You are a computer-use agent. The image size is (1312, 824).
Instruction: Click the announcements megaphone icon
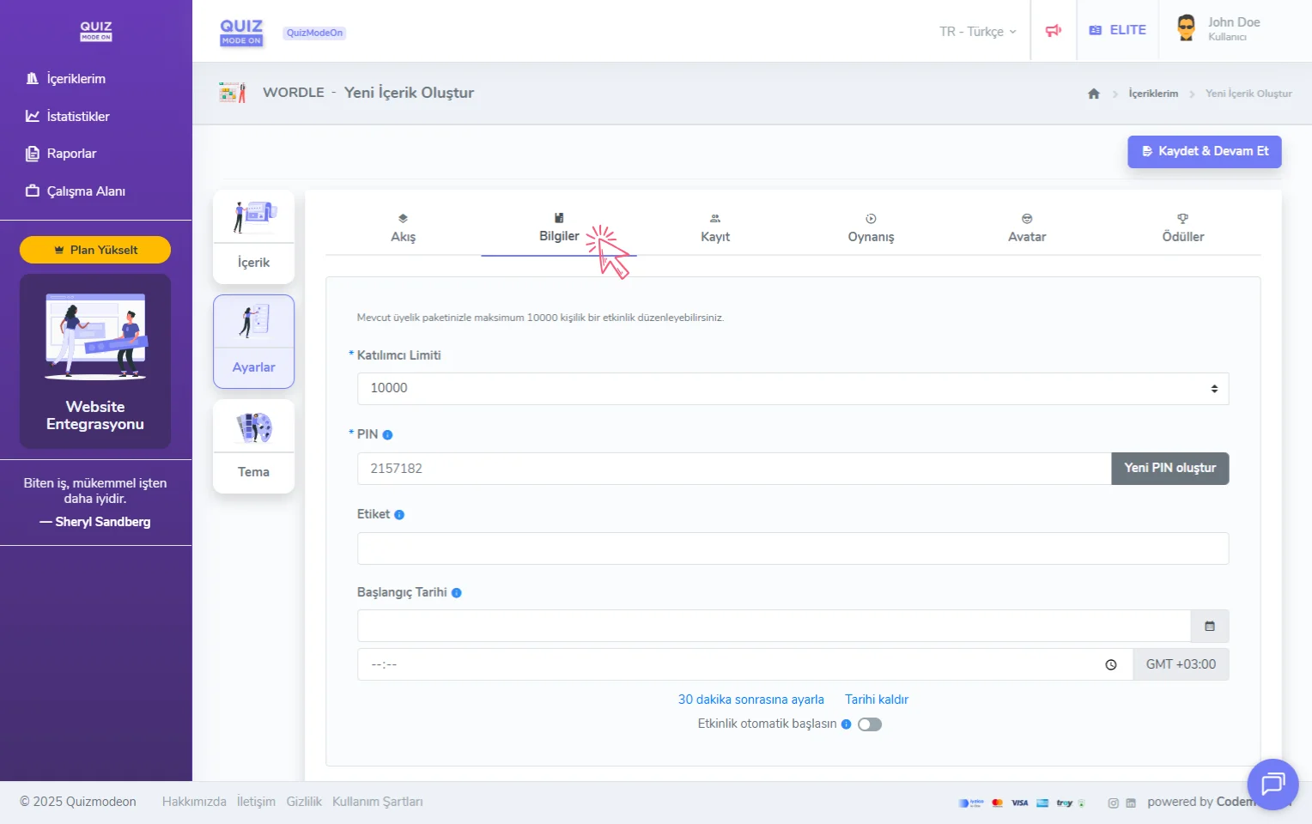pos(1054,31)
